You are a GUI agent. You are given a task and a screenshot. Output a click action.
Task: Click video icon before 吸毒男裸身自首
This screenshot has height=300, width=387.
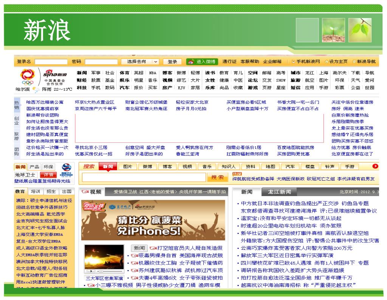[134, 255]
